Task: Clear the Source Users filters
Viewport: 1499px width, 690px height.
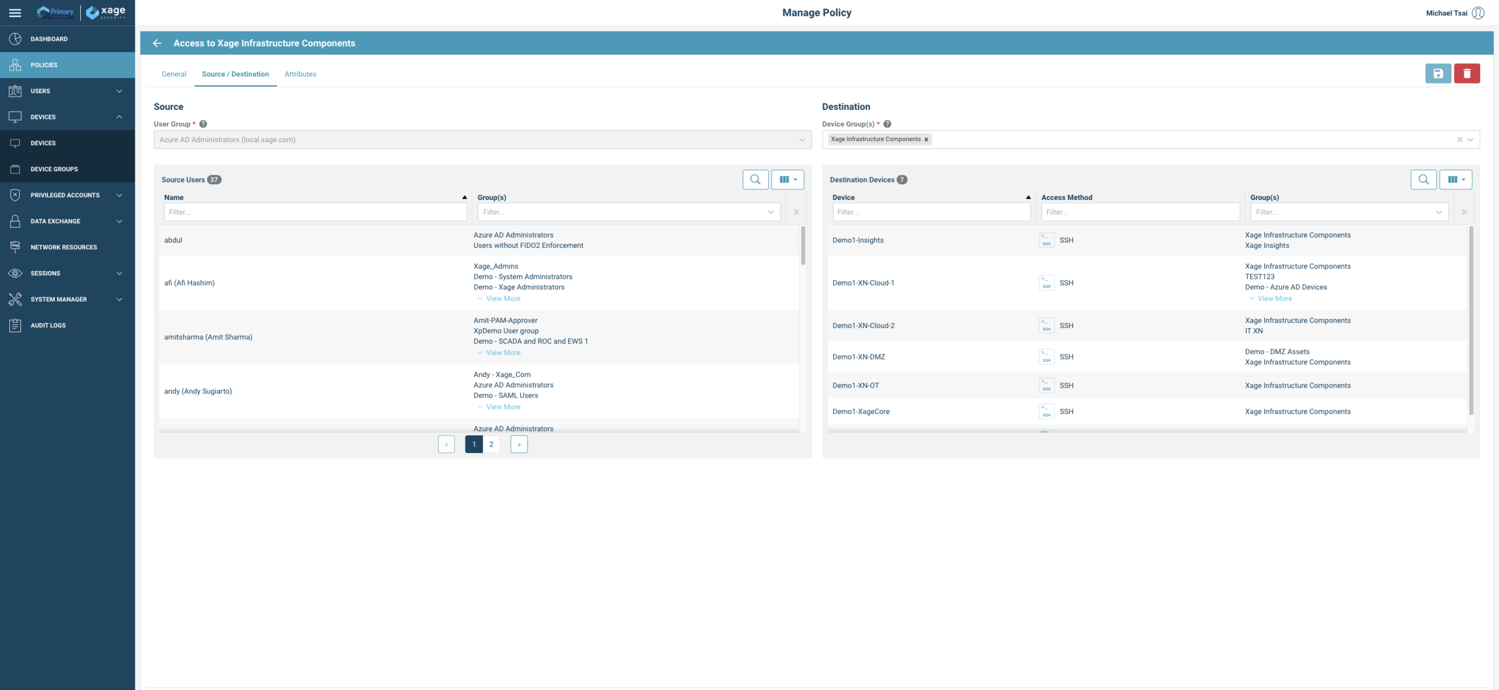Action: click(796, 212)
